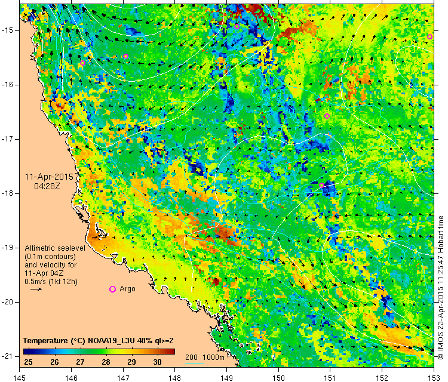Click the longitude label 145

(x=20, y=378)
